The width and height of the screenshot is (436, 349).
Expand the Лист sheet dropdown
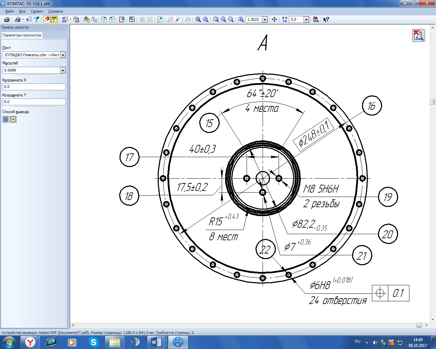(63, 55)
